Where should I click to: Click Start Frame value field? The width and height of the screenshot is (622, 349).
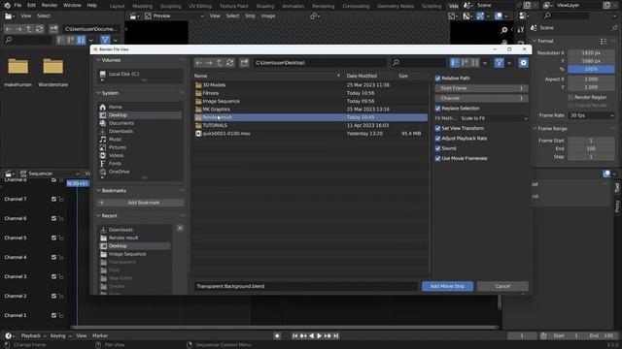[482, 88]
